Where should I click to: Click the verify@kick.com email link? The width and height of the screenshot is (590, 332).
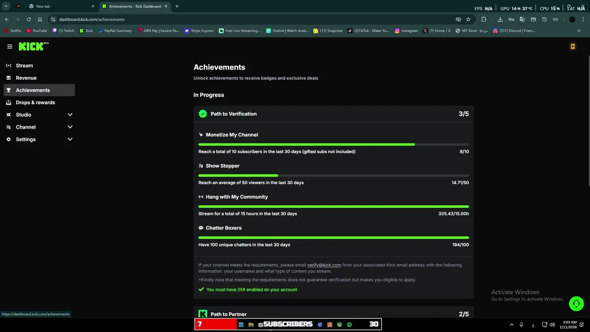point(324,265)
